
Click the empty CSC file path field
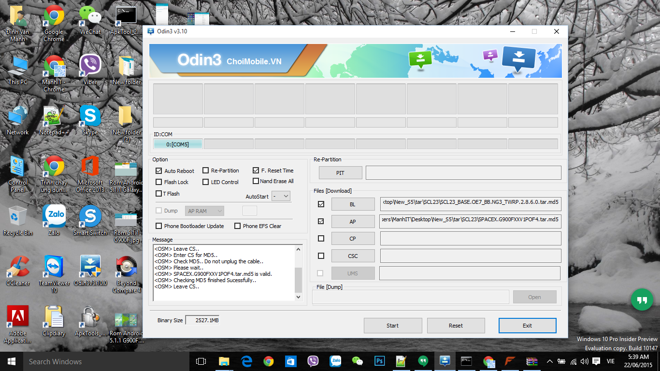(x=471, y=256)
